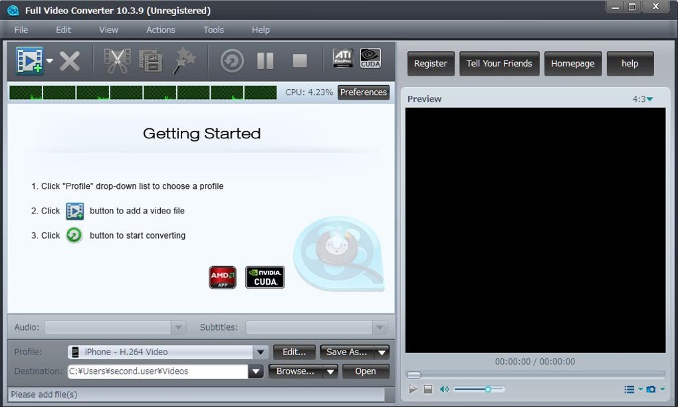Open the Preferences button

(x=363, y=92)
